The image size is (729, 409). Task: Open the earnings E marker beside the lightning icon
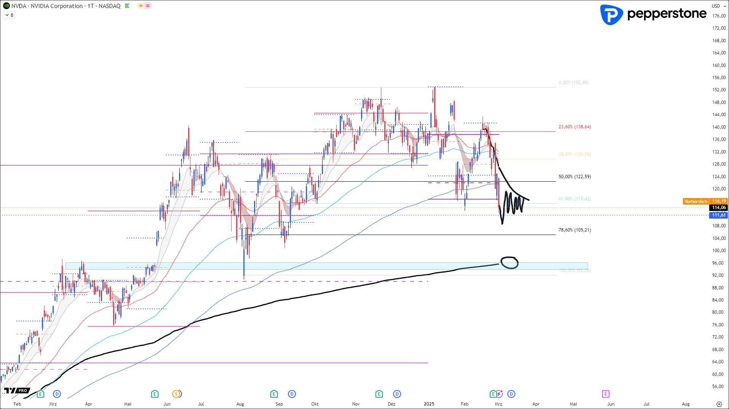[493, 394]
